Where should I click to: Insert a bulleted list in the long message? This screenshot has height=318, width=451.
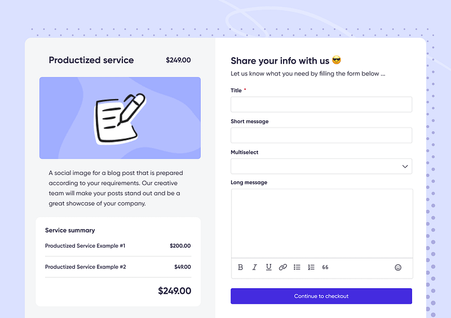click(x=297, y=267)
